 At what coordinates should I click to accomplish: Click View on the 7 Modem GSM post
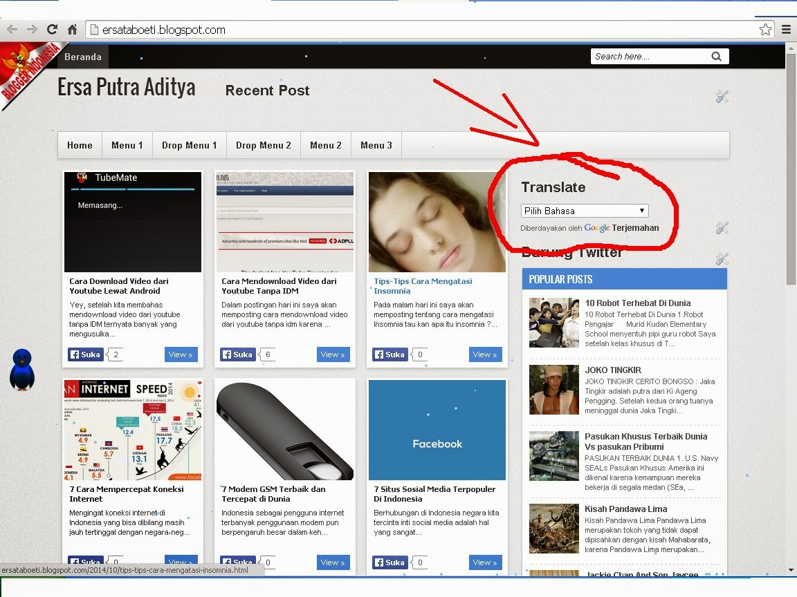tap(333, 562)
